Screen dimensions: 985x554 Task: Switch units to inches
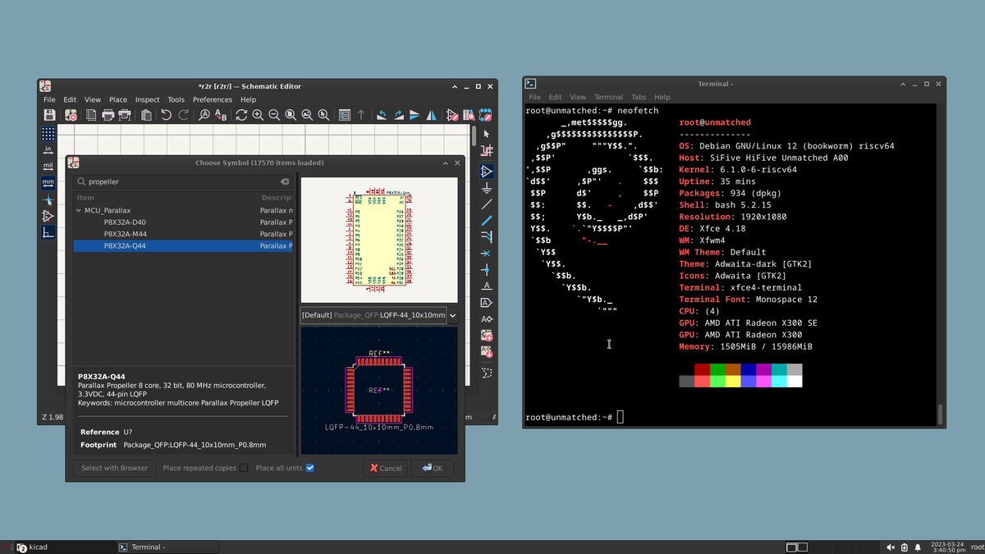point(48,149)
